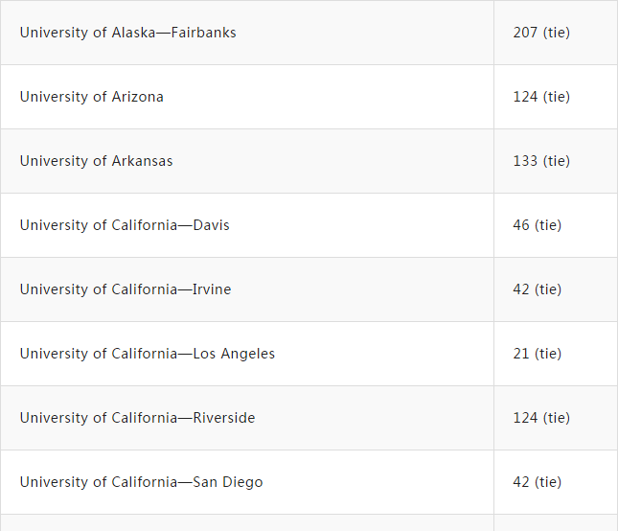This screenshot has height=531, width=618.
Task: Click University of California—Riverside entry
Action: (x=137, y=418)
